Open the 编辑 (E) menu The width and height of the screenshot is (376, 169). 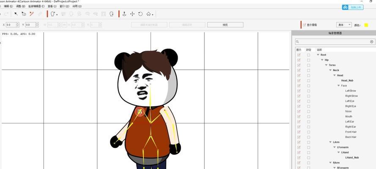point(8,6)
